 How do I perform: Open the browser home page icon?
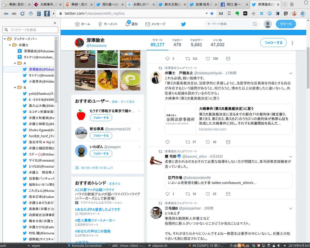[x=31, y=13]
